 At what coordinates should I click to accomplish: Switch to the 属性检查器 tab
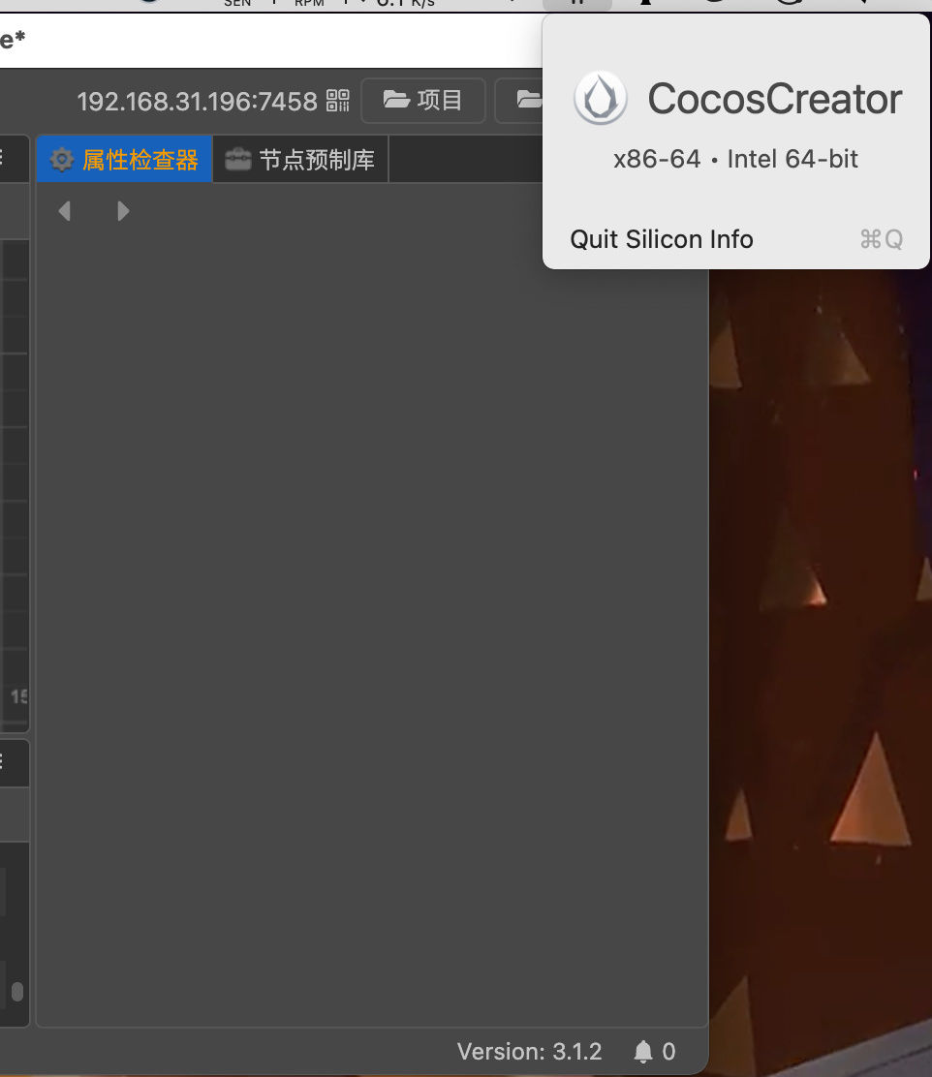[125, 160]
